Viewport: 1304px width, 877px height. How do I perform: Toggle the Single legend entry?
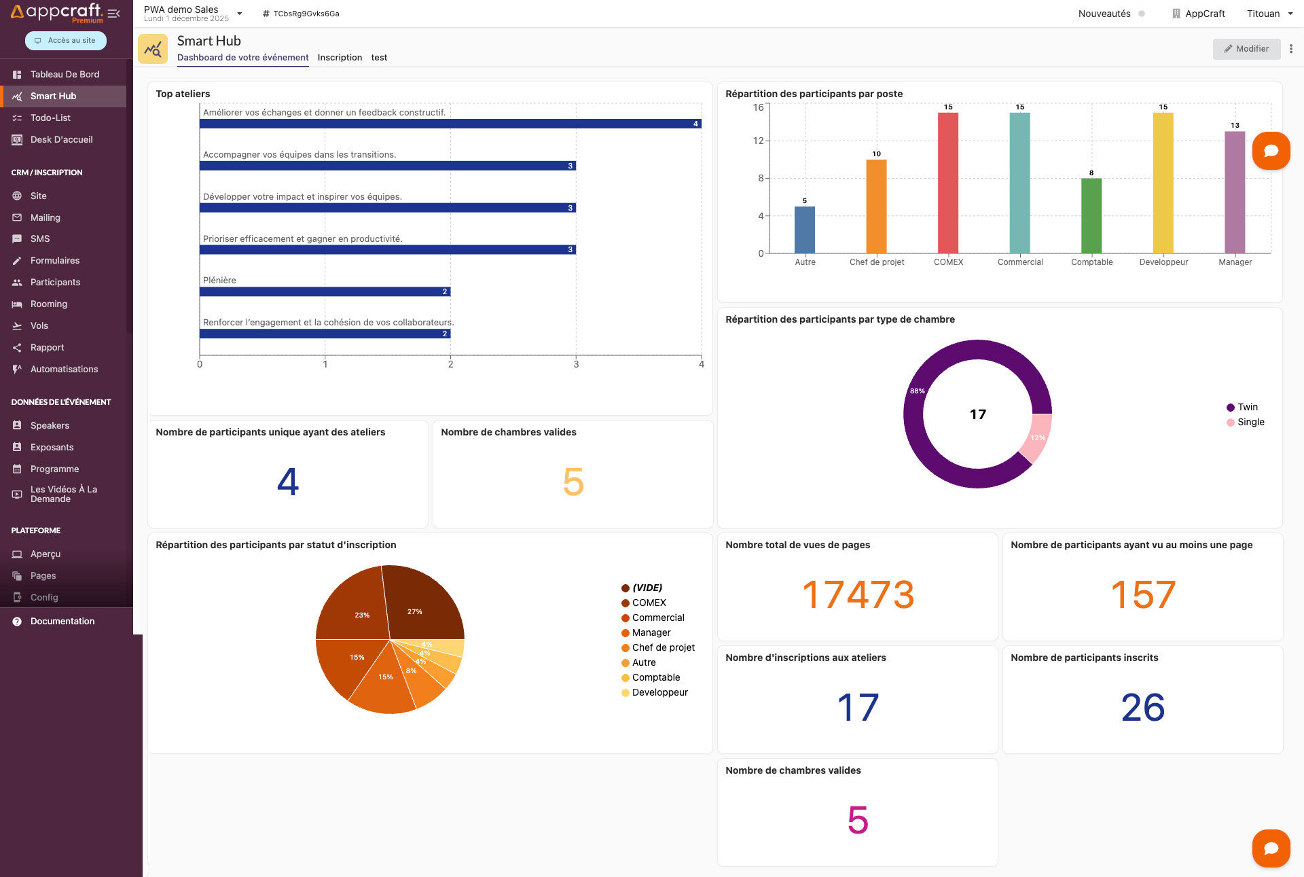point(1245,423)
